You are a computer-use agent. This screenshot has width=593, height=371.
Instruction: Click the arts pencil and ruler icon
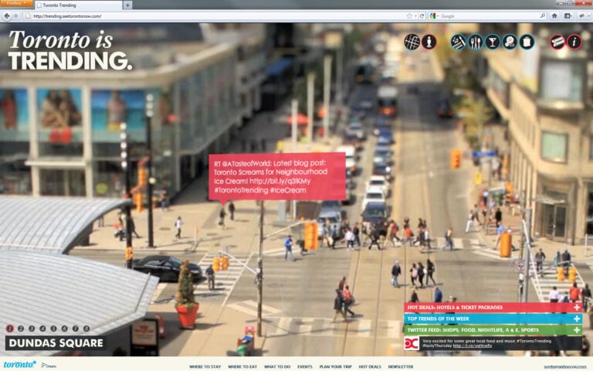coord(459,42)
